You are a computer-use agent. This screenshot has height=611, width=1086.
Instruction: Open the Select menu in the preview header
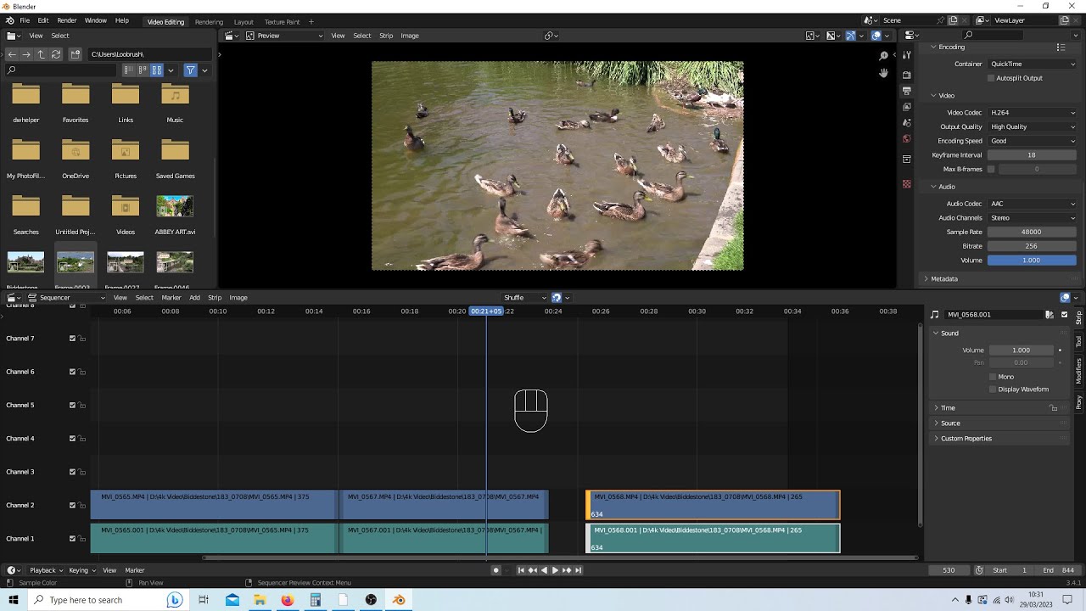(361, 35)
